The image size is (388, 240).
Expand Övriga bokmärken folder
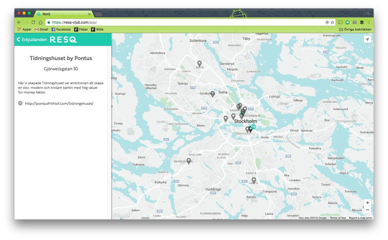tap(355, 29)
